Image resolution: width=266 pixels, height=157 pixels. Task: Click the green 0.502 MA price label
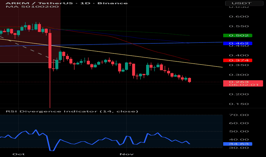click(x=238, y=35)
